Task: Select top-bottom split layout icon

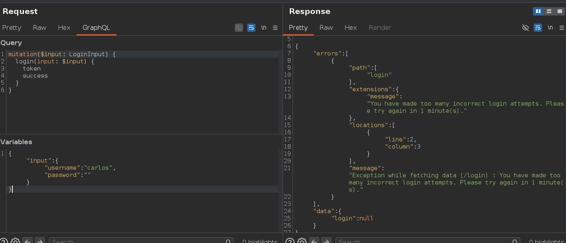Action: tap(549, 11)
